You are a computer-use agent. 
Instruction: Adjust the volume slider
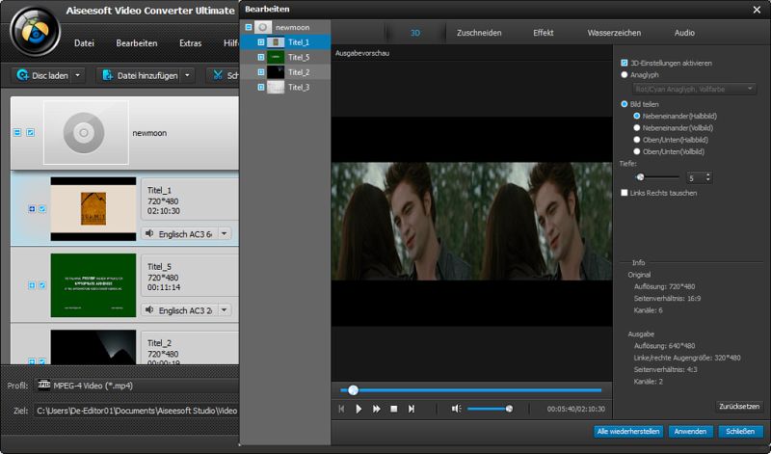point(490,409)
